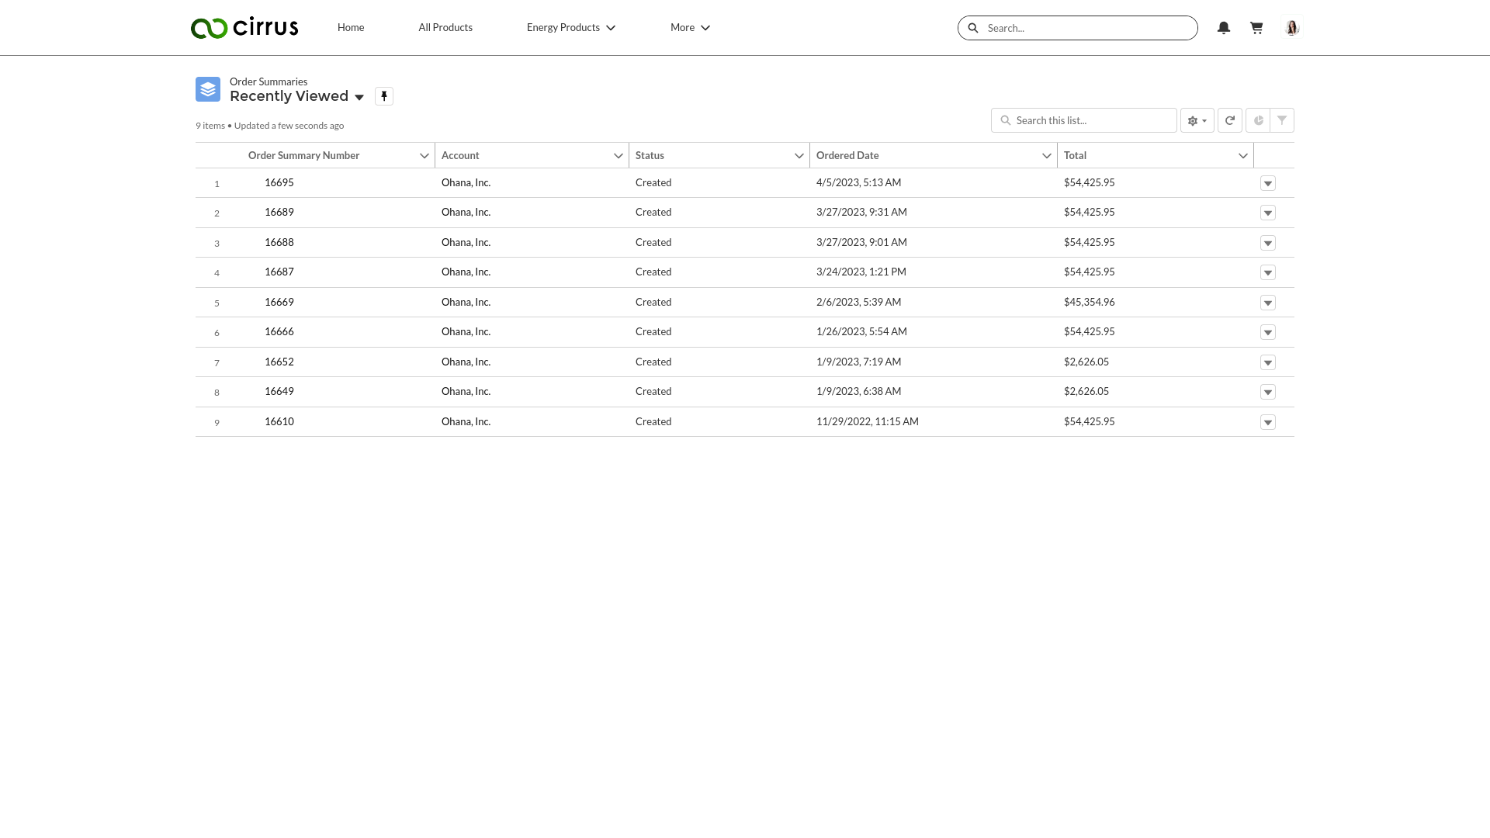The image size is (1490, 838).
Task: Open row actions for order 16652
Action: tap(1268, 362)
